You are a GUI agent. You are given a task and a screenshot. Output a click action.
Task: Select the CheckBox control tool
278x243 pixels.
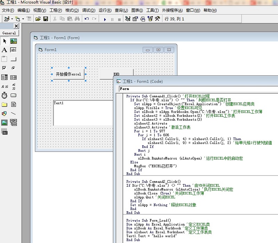[x=4, y=68]
